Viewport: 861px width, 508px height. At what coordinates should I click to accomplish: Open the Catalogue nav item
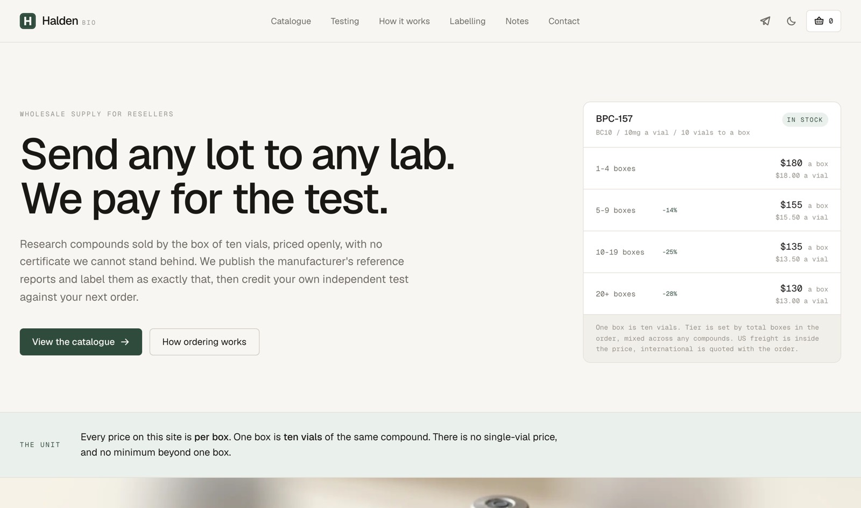pyautogui.click(x=291, y=21)
